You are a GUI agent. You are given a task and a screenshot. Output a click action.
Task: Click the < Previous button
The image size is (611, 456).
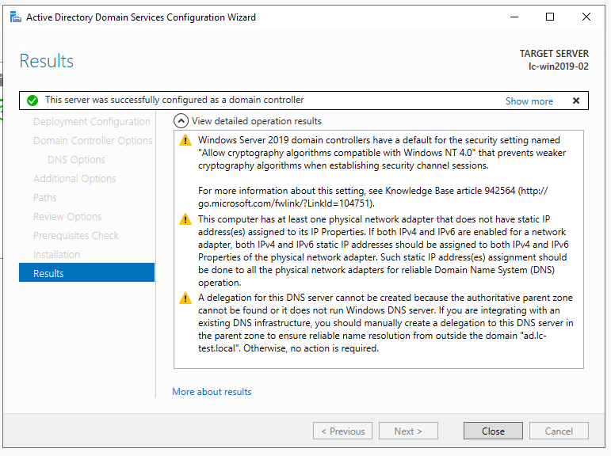tap(342, 431)
